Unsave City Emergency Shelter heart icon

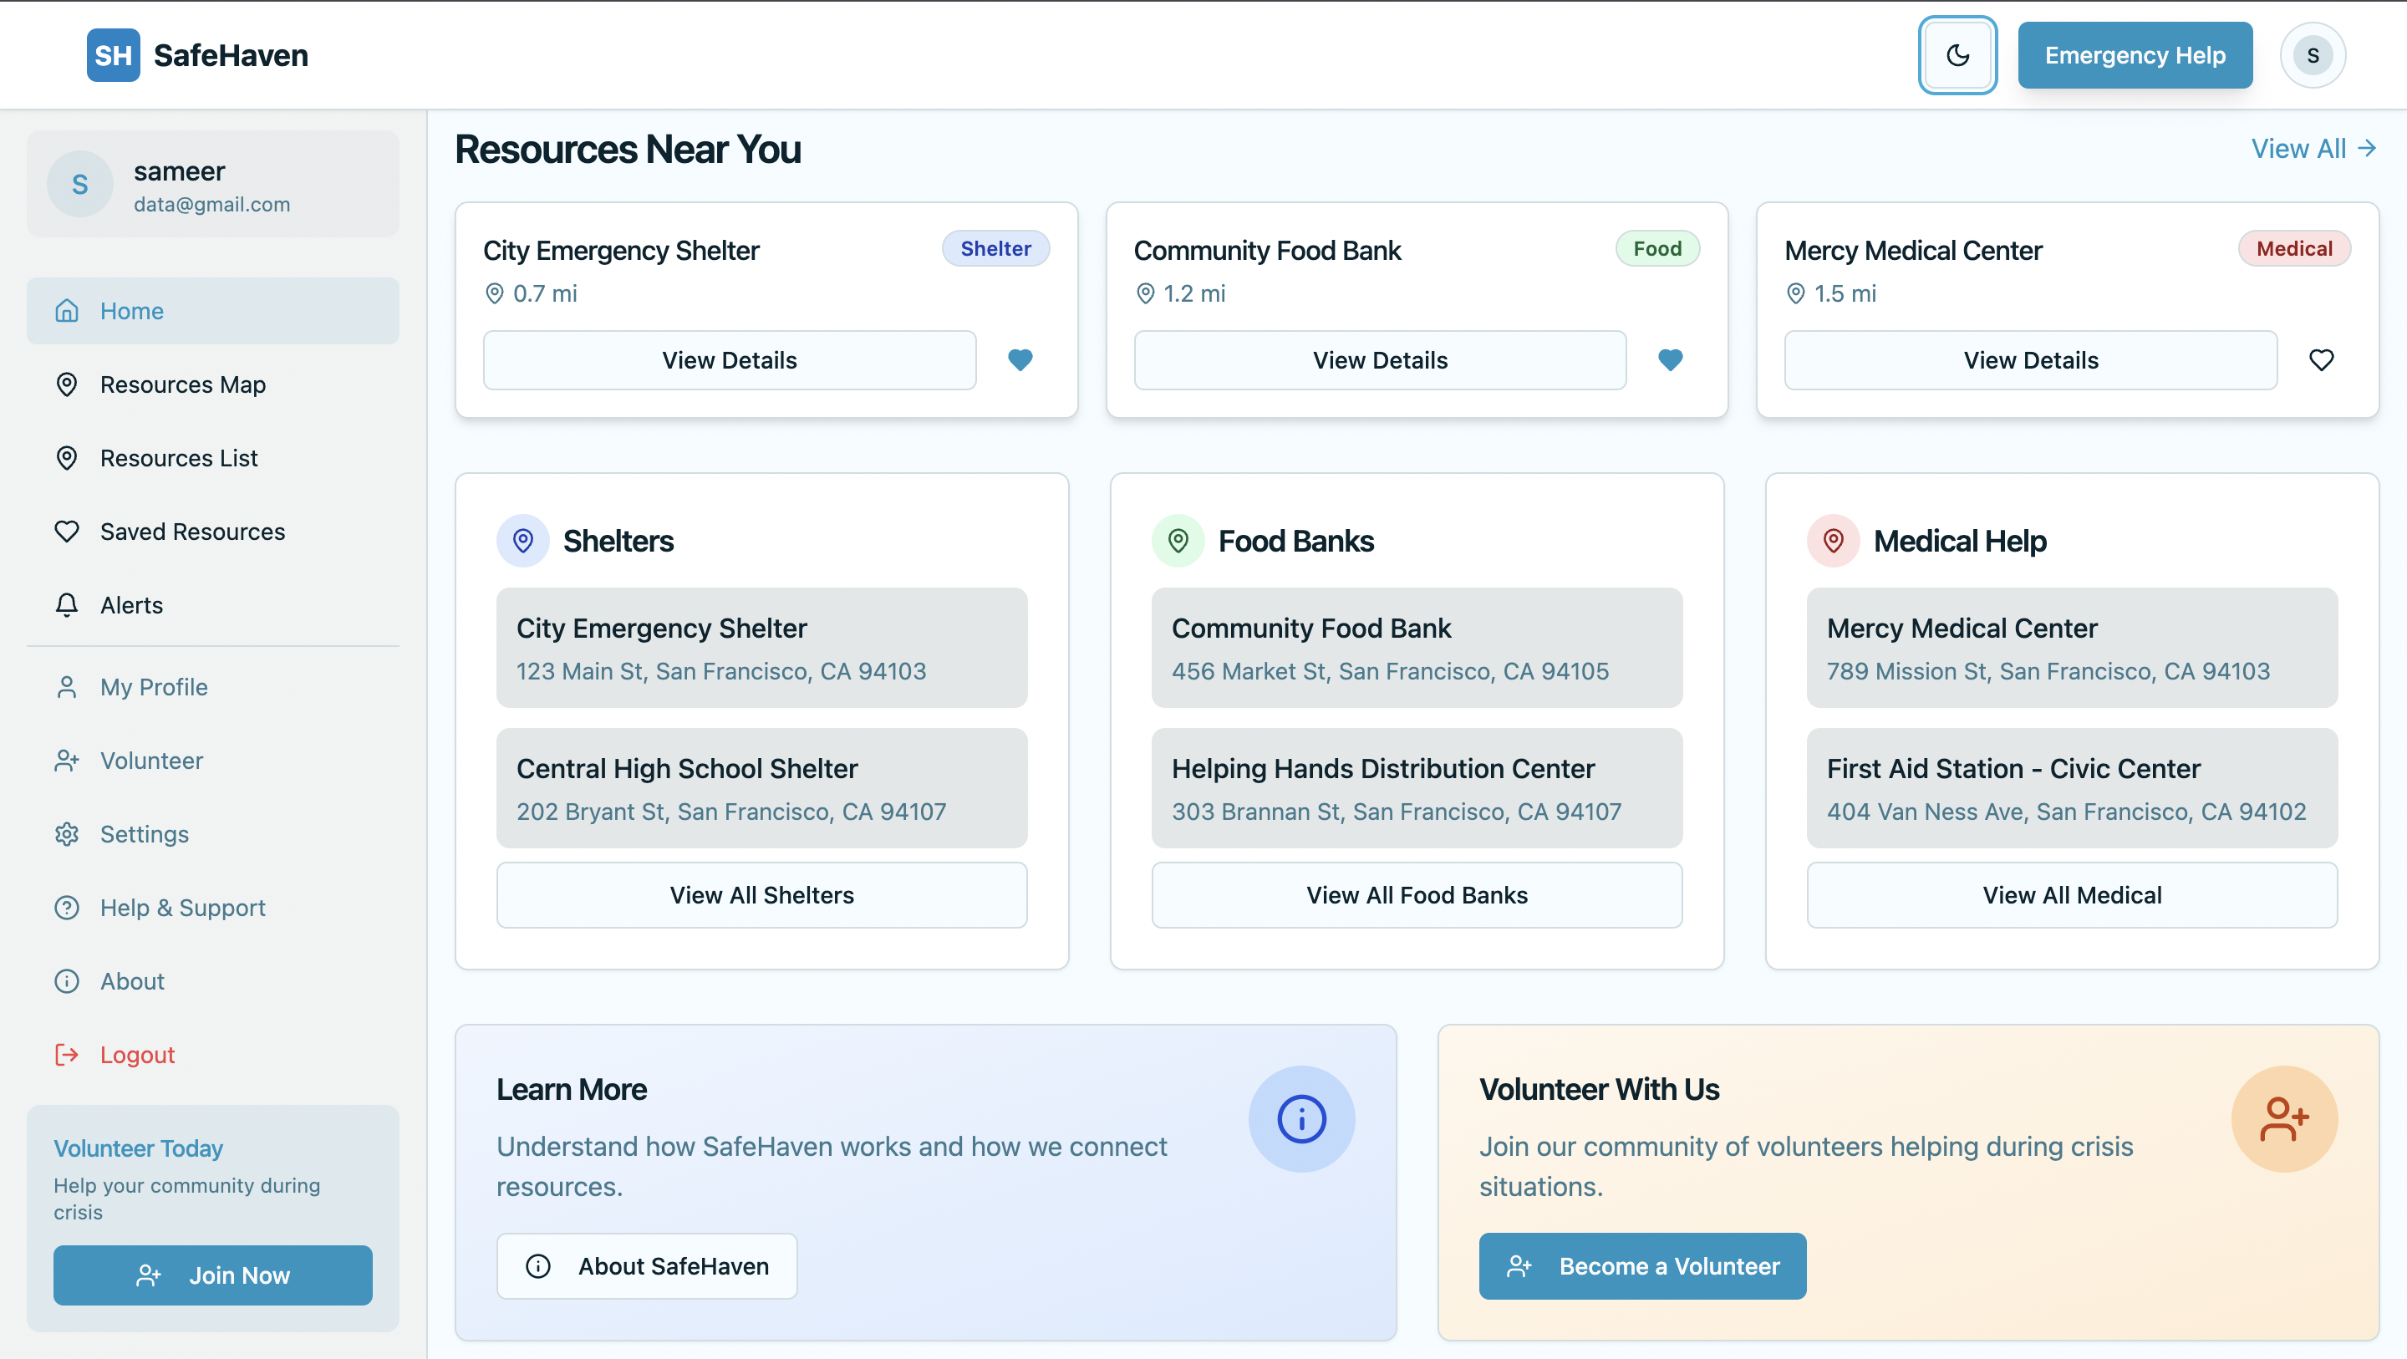(1020, 360)
